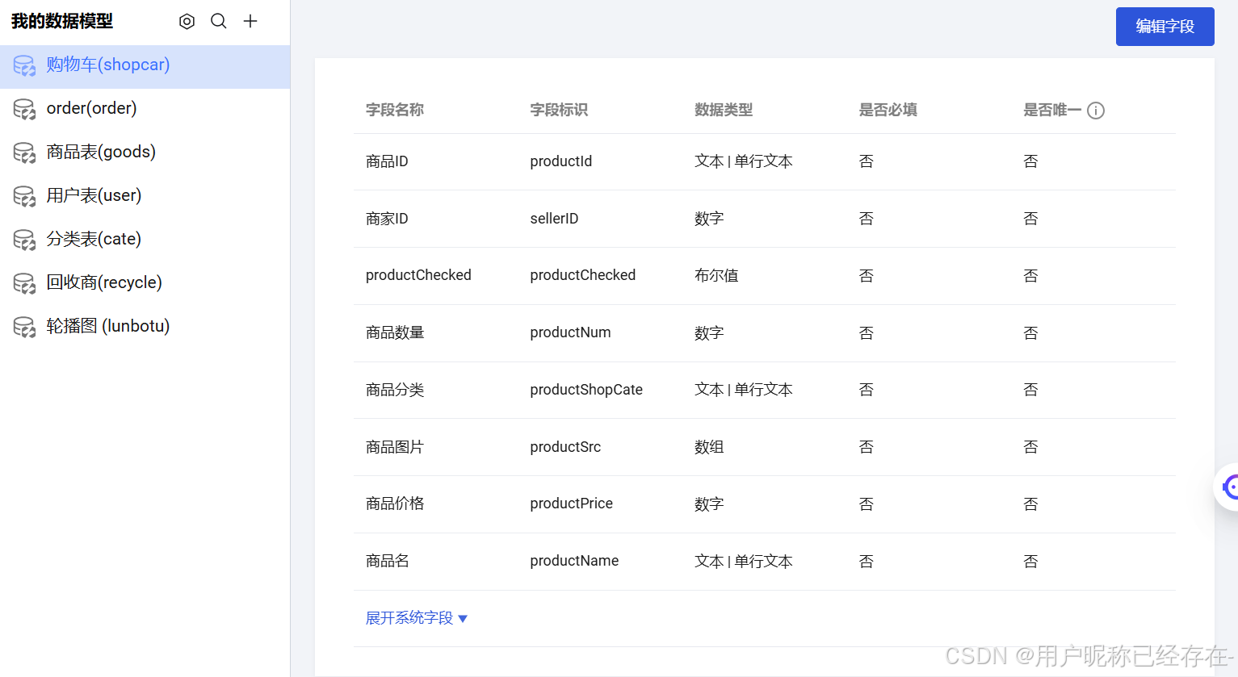Open data model settings hexagon icon
Viewport: 1238px width, 677px height.
(187, 22)
